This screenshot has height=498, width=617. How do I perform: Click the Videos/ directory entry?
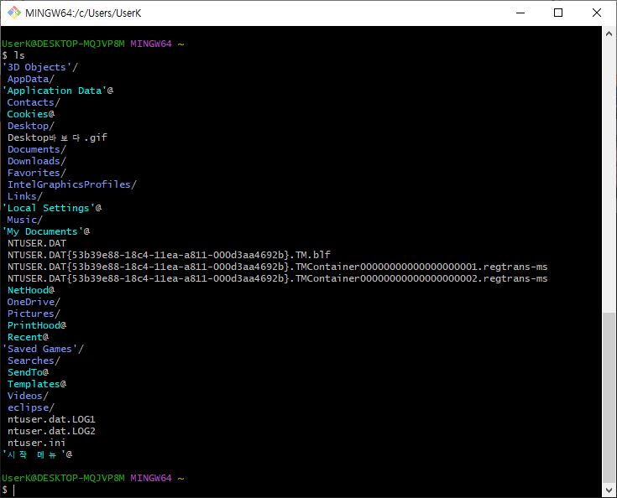tap(28, 396)
